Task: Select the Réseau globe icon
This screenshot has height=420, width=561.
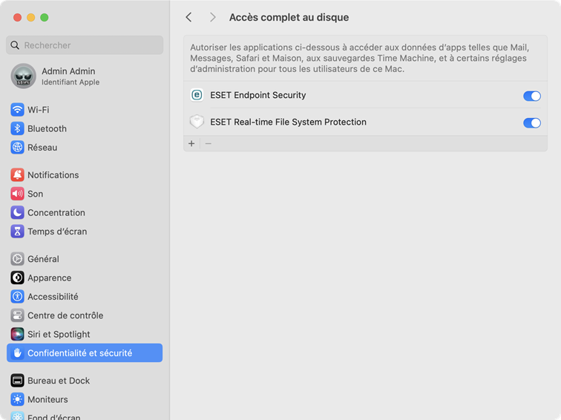Action: (x=18, y=148)
